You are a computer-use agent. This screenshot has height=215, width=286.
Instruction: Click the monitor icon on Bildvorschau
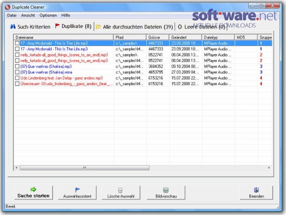(x=166, y=190)
